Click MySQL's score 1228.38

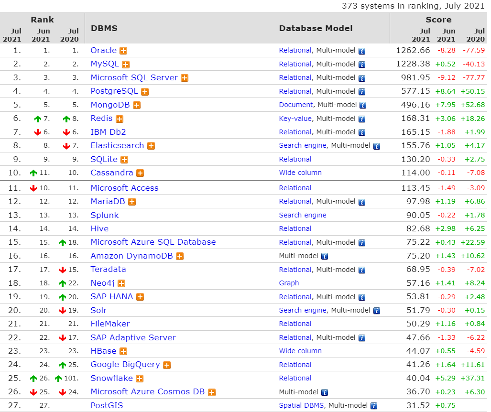(413, 64)
